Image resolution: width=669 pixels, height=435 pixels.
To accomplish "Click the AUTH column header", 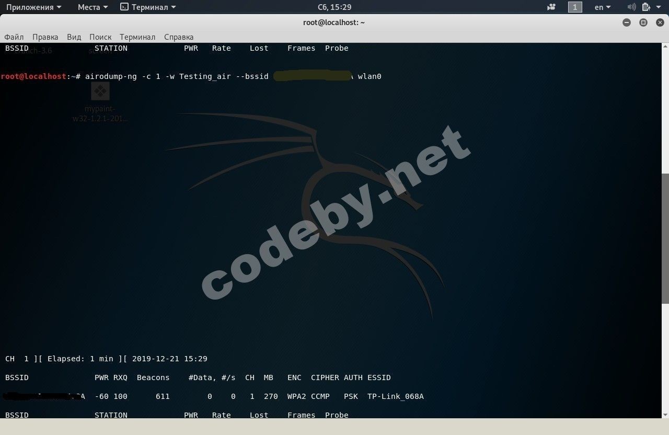I will (x=353, y=377).
